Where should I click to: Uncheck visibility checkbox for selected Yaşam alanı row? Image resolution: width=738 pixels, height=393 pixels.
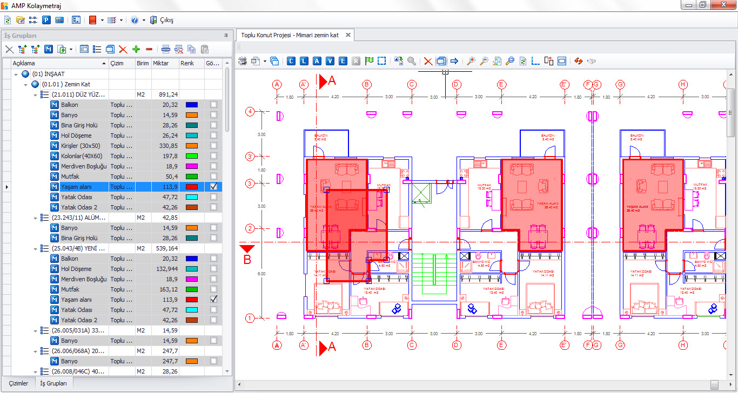click(214, 186)
